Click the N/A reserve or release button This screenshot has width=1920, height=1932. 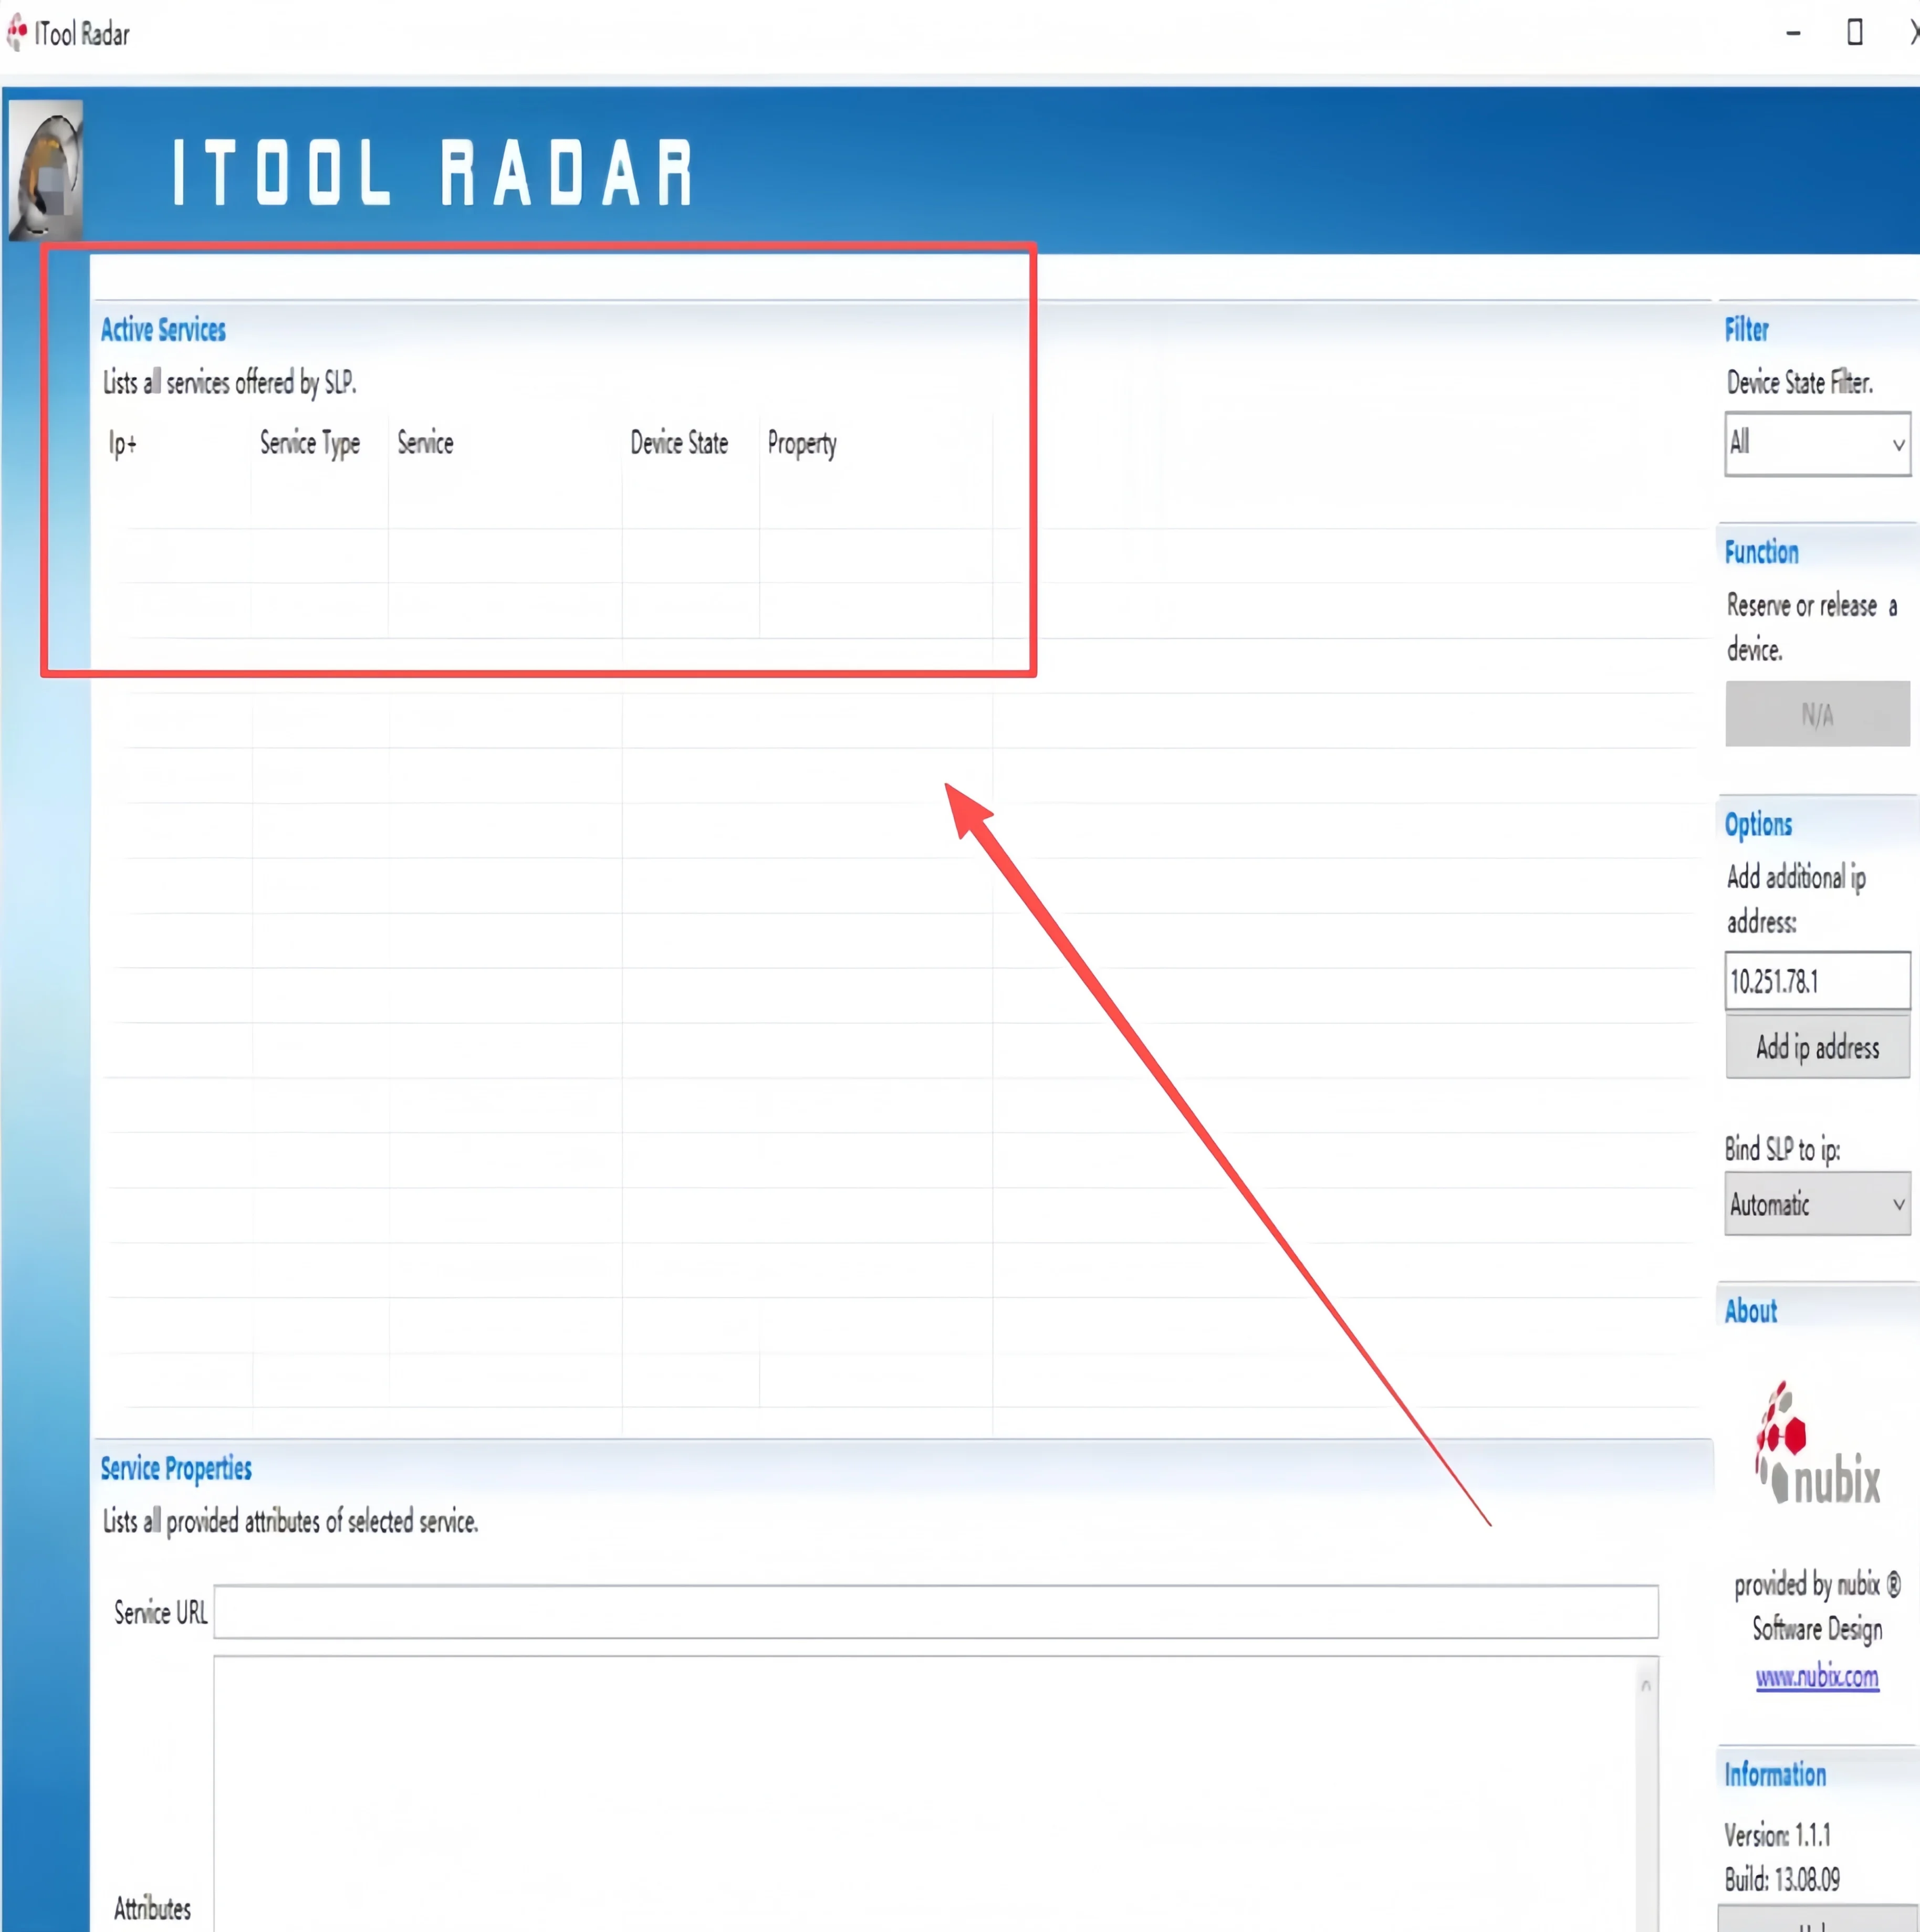coord(1817,714)
